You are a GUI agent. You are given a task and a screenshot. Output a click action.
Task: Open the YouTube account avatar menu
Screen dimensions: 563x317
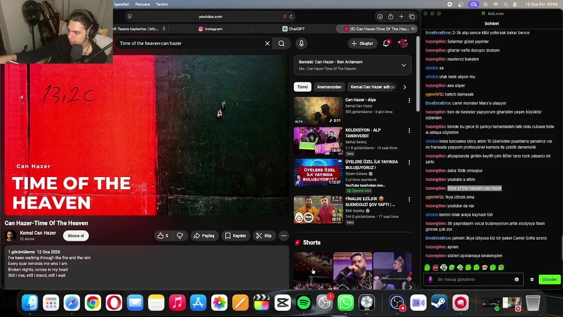[x=402, y=43]
